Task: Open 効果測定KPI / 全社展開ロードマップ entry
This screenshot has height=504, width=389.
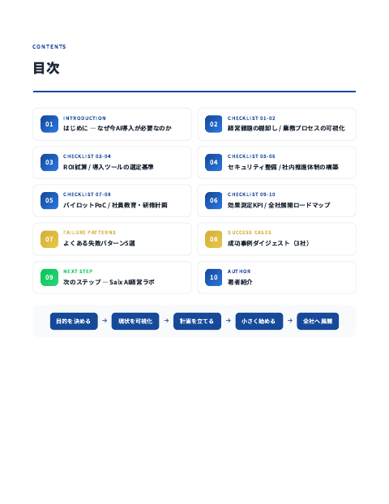Action: (276, 201)
